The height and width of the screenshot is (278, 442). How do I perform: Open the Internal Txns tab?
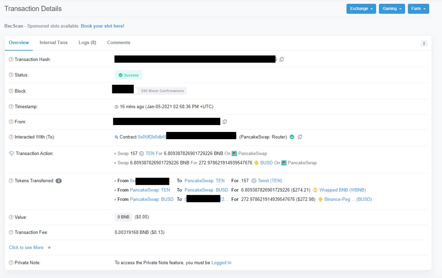[x=54, y=42]
